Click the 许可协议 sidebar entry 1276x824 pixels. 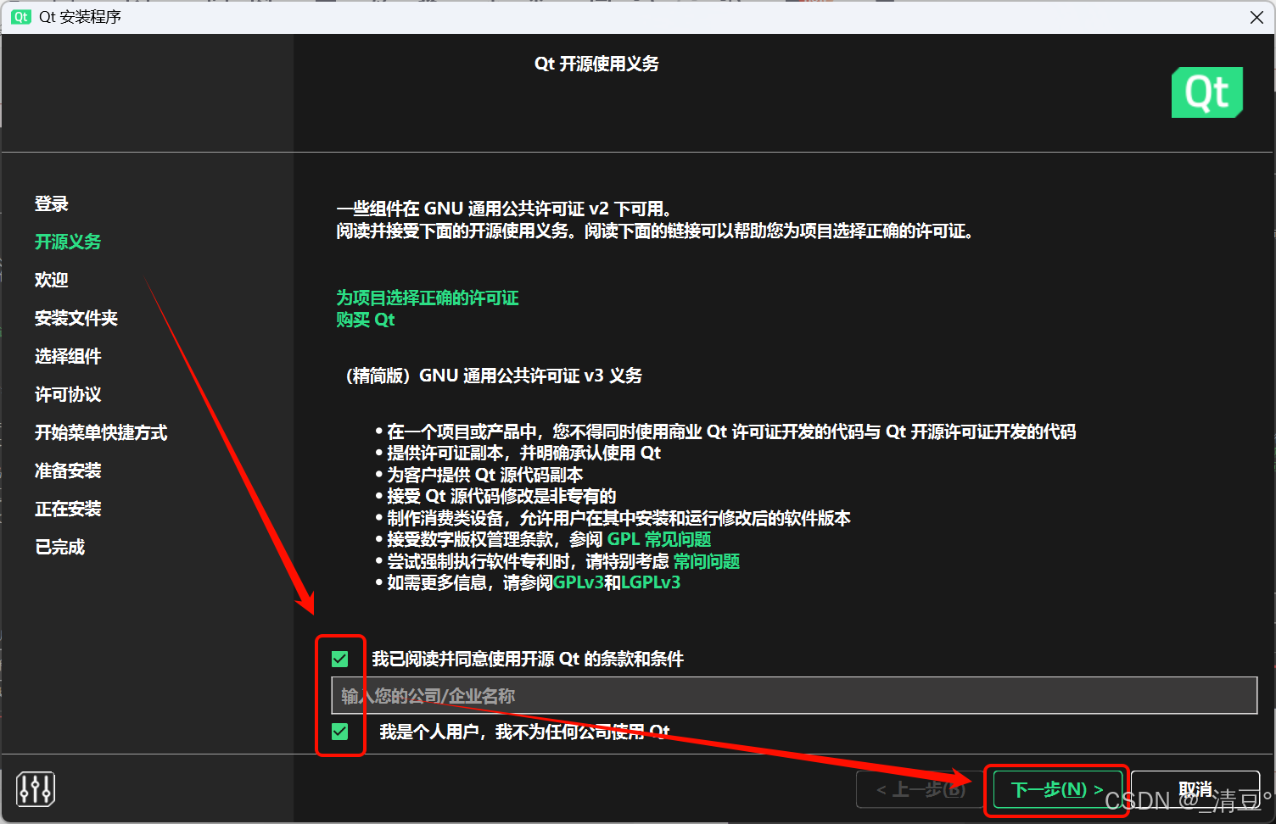pyautogui.click(x=68, y=394)
